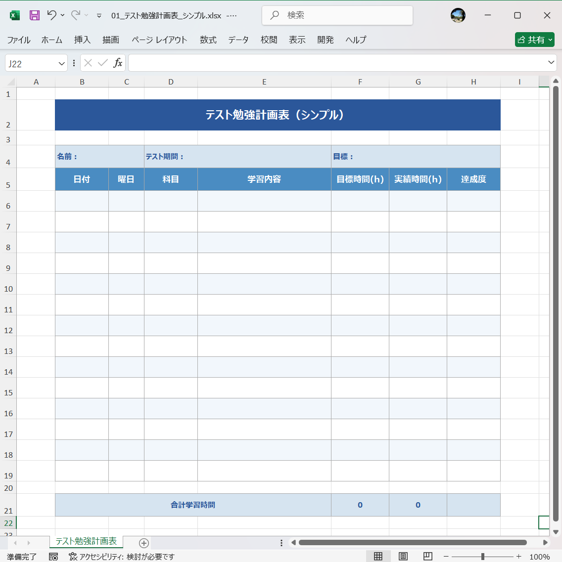Add a new sheet with the plus button
The image size is (562, 562).
(x=143, y=543)
